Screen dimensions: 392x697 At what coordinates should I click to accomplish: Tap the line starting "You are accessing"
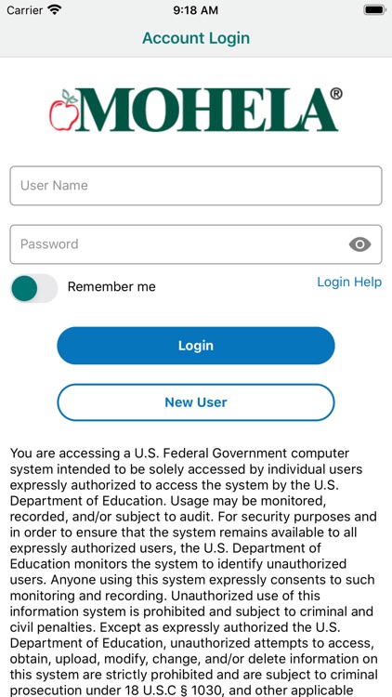(x=179, y=454)
